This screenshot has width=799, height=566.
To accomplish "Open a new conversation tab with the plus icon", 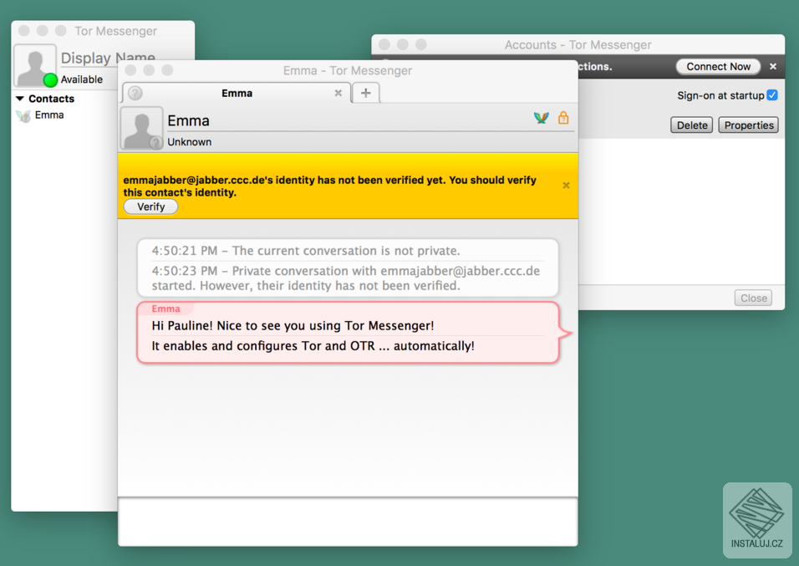I will (365, 93).
